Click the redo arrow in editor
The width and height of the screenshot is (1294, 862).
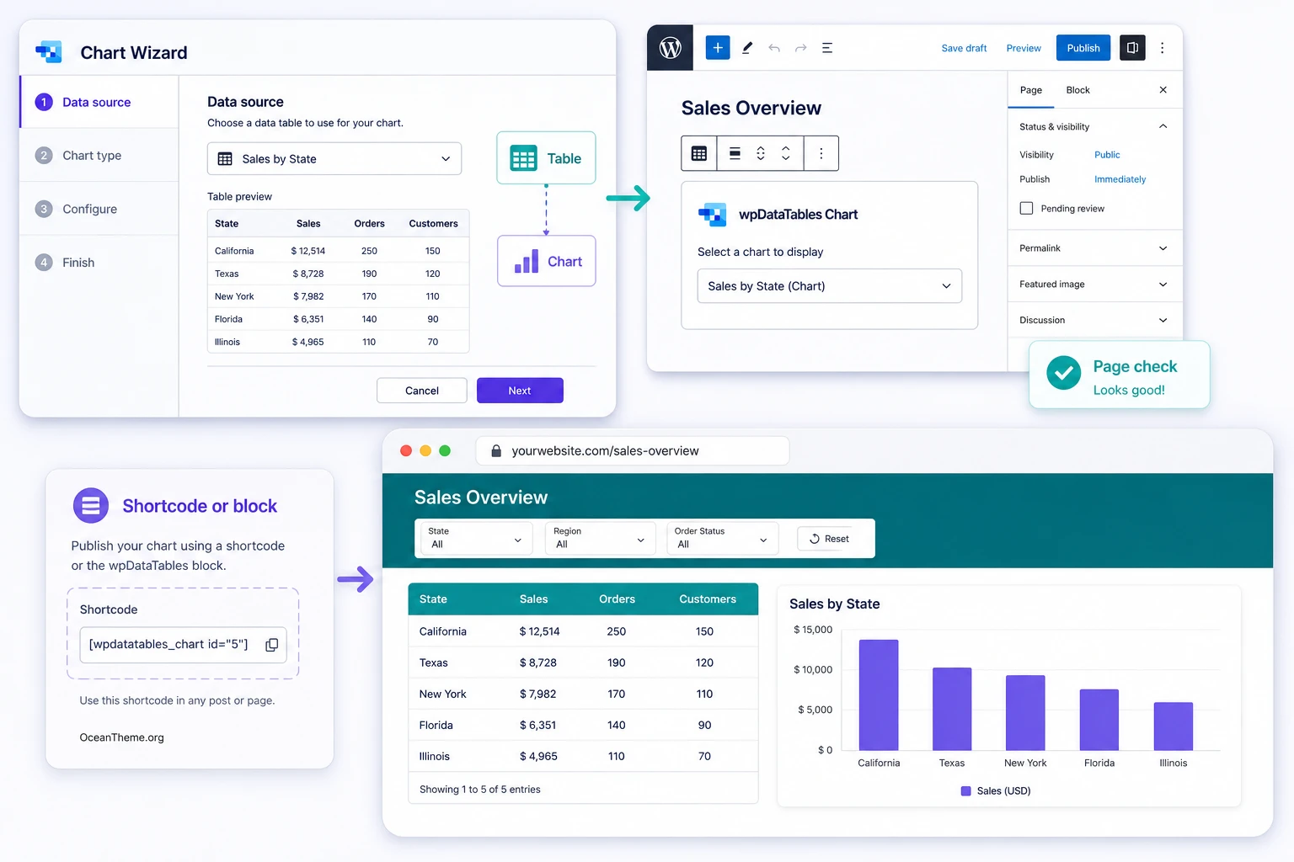point(801,48)
